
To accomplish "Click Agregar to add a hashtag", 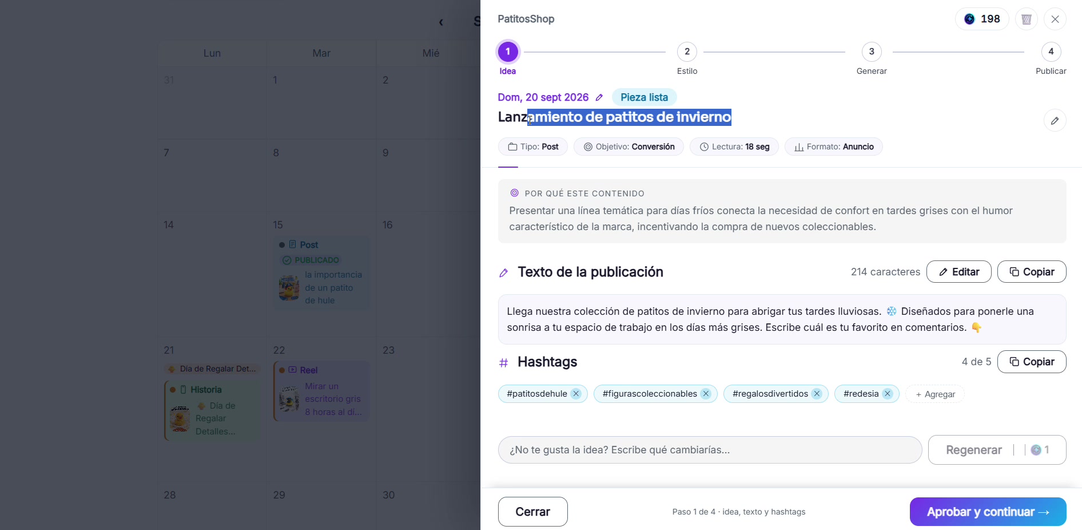I will 935,394.
